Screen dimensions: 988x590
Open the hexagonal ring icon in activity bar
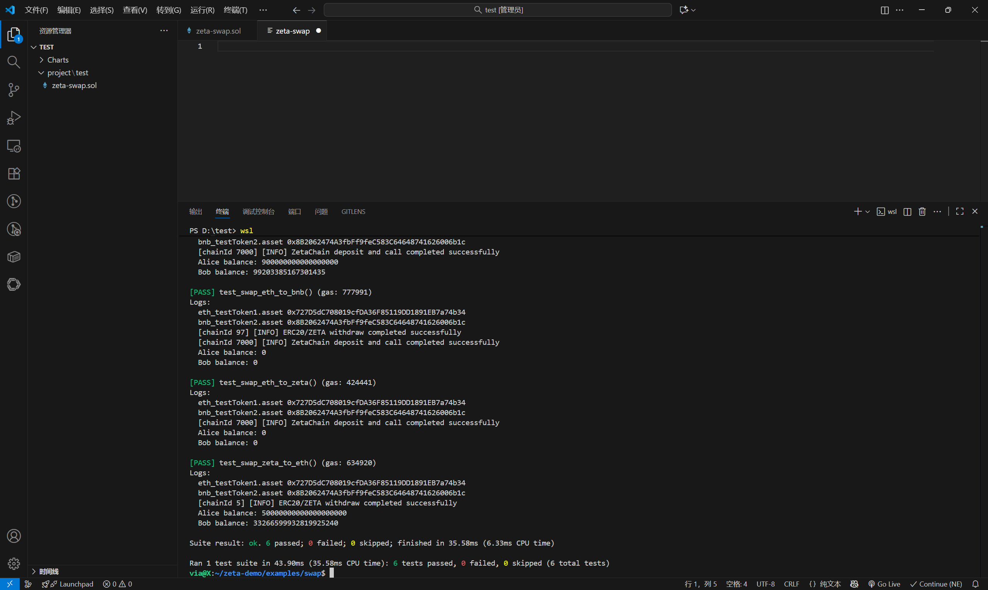(x=14, y=284)
